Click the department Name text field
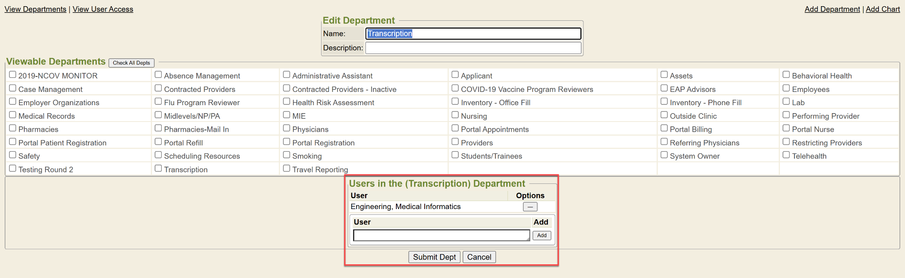Image resolution: width=905 pixels, height=278 pixels. [473, 34]
